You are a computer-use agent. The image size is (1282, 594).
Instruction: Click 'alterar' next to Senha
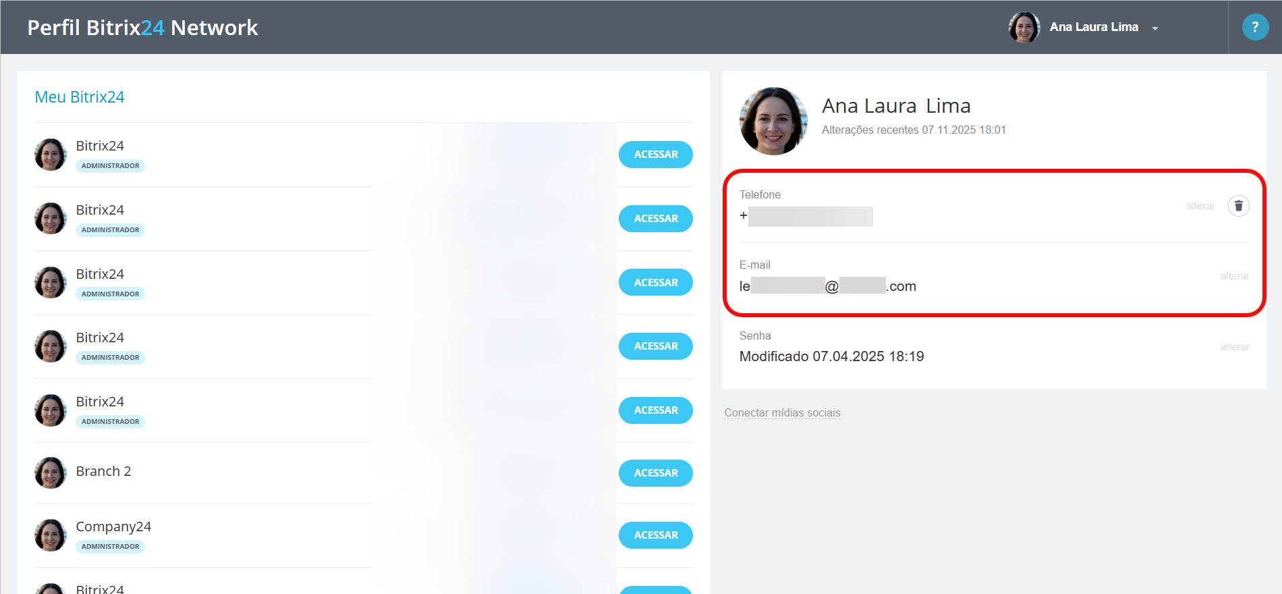(1234, 347)
